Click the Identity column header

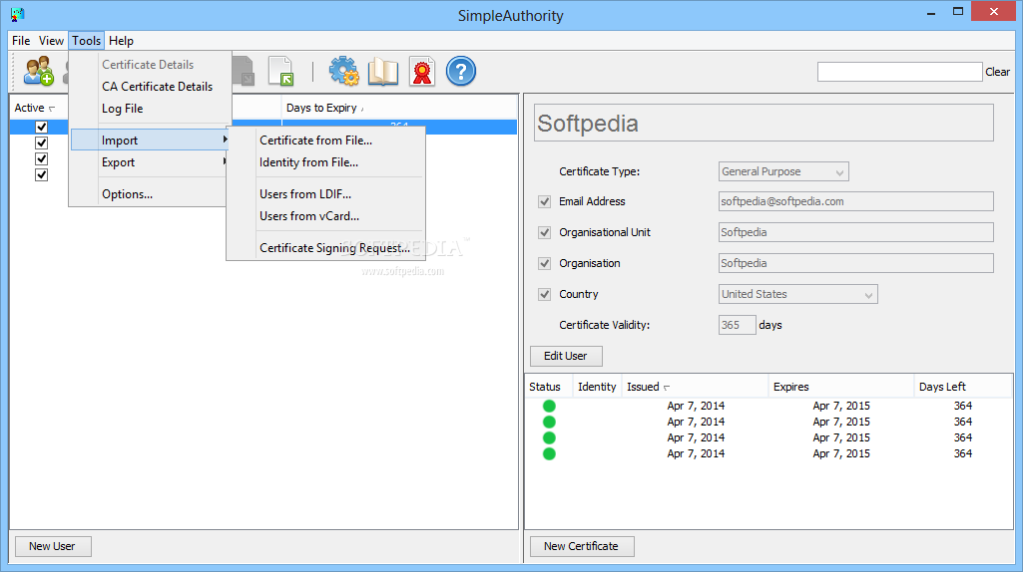pos(597,387)
